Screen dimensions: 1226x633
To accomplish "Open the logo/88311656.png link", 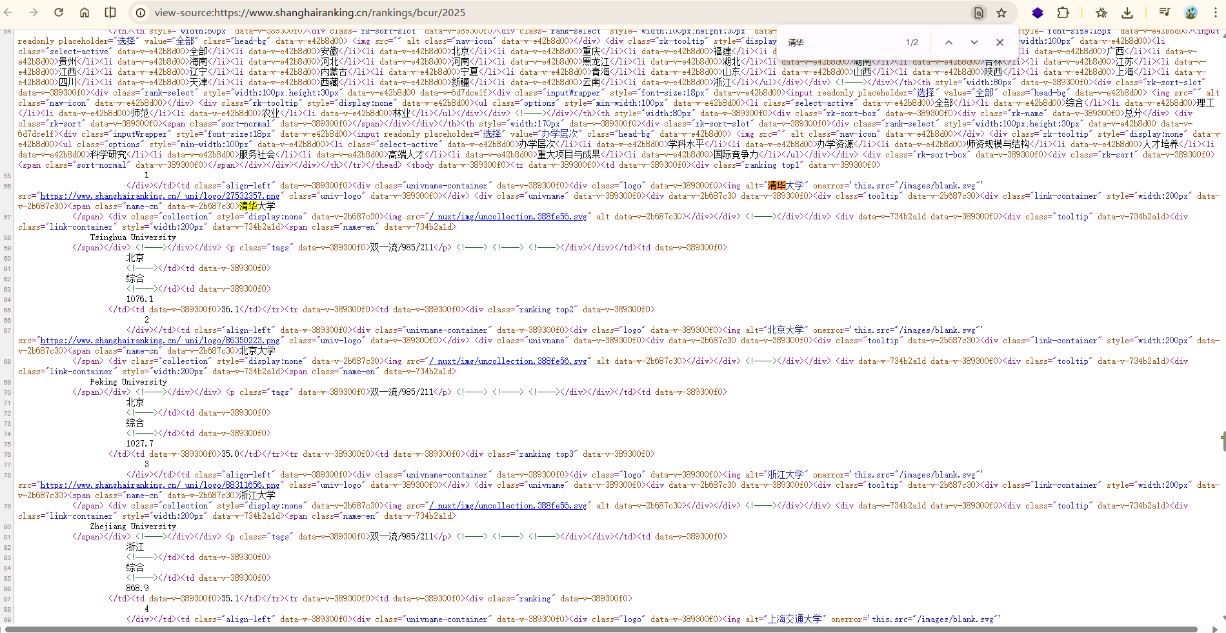I will [x=160, y=485].
